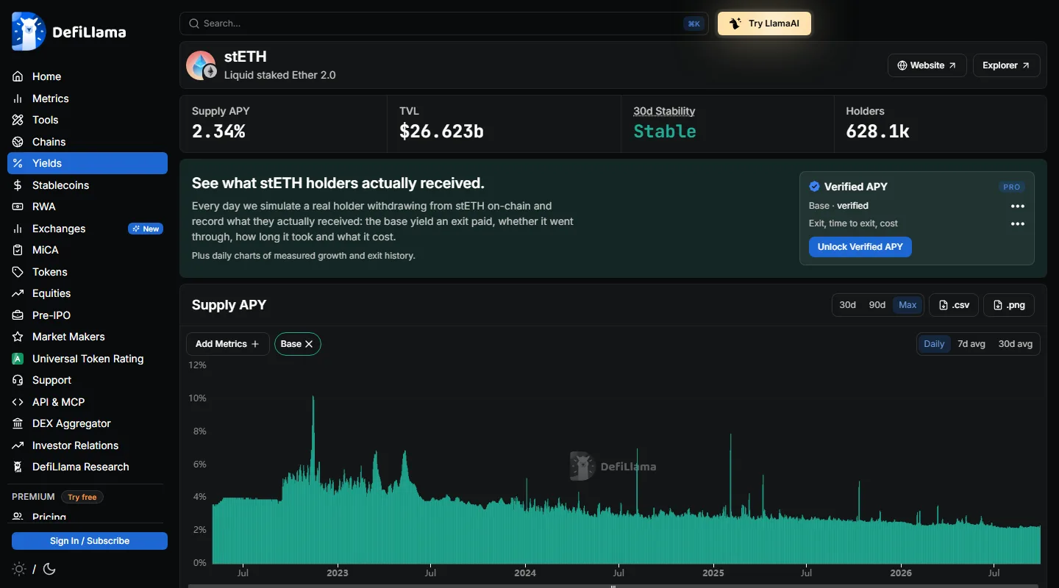Download the chart data as .csv
Screen dimensions: 1059x588
[954, 305]
